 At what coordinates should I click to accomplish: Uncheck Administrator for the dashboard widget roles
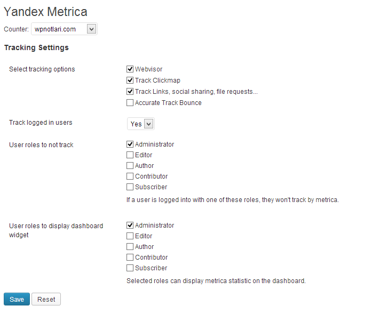pyautogui.click(x=130, y=225)
